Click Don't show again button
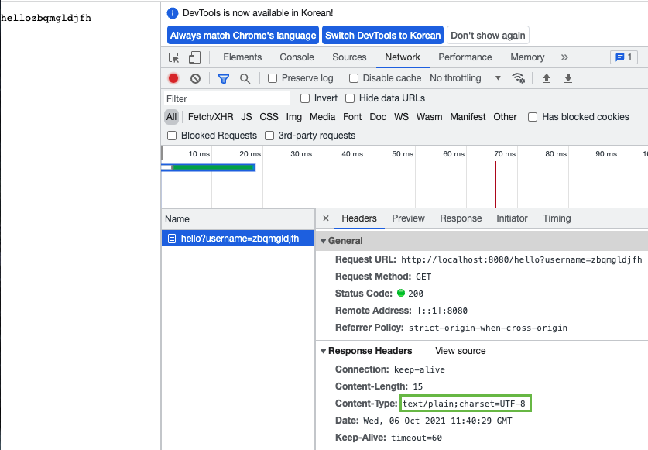 pos(488,35)
